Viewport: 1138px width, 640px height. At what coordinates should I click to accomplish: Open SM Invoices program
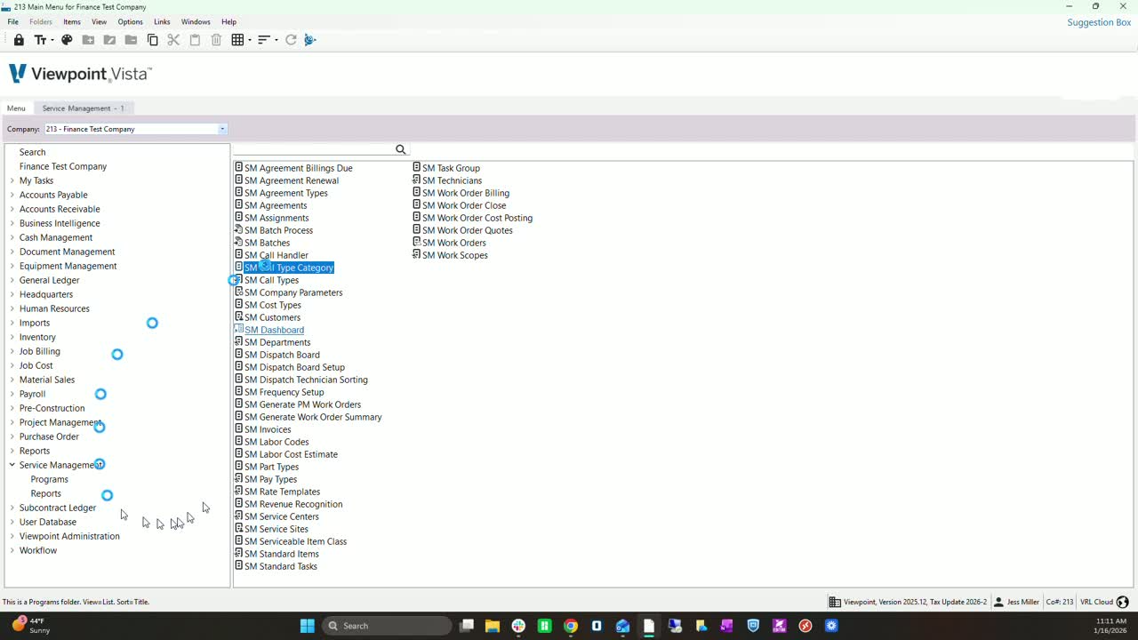click(x=268, y=429)
